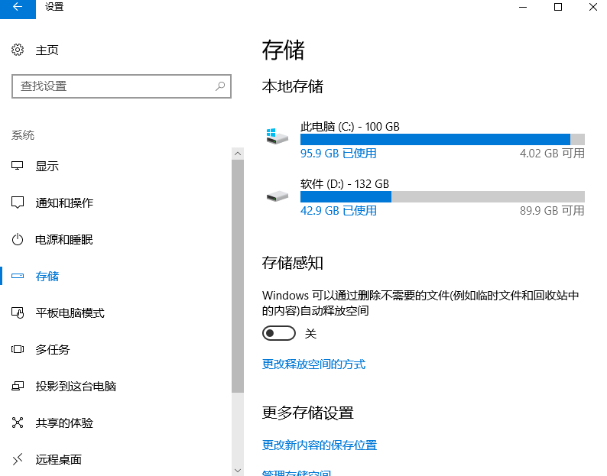Click 4.02 GB 可用 text
The height and width of the screenshot is (476, 607).
(552, 154)
